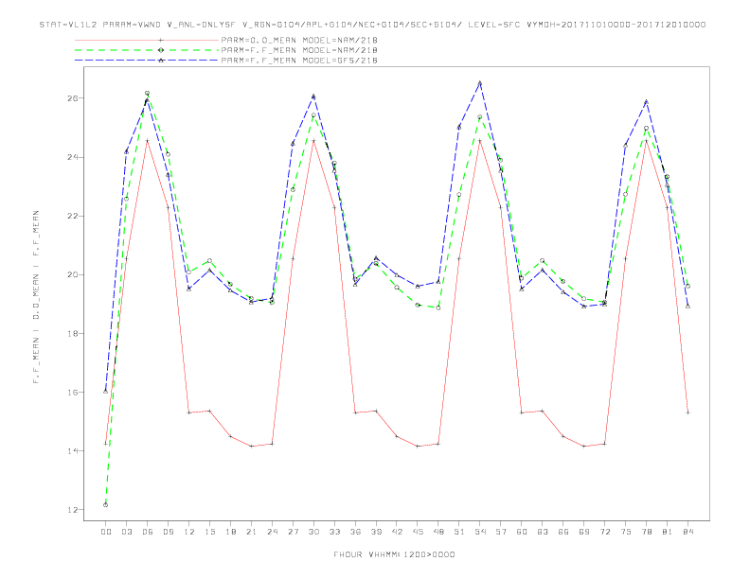This screenshot has width=750, height=579.
Task: Click the x-axis label FHOUR VHHMM:1200>0000
Action: tap(394, 554)
